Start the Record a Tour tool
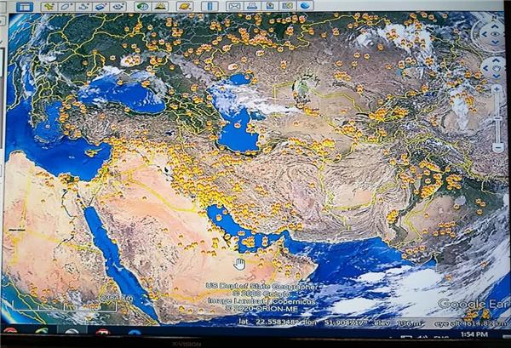This screenshot has width=511, height=348. tap(118, 7)
